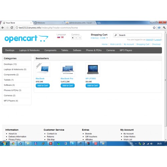
Task: Click the HP LP3065 product thumbnail
Action: pos(93,69)
